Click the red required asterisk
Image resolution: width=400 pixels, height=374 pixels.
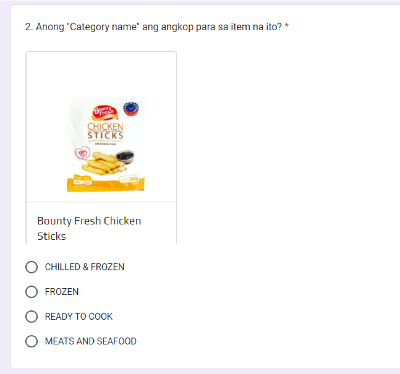pyautogui.click(x=287, y=27)
